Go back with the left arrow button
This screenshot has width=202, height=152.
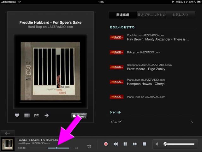8,133
